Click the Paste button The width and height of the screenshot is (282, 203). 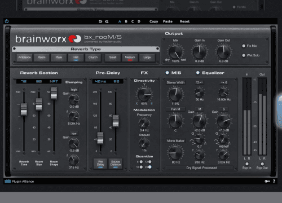(168, 21)
